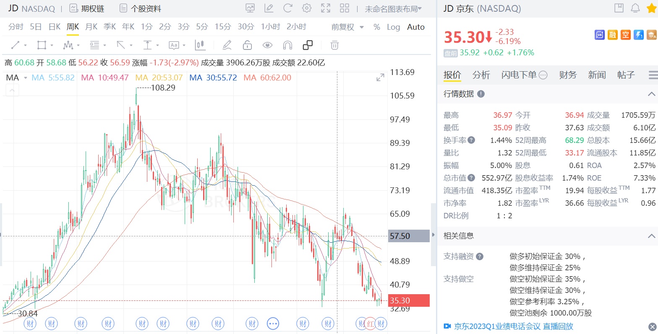The width and height of the screenshot is (658, 334).
Task: Toggle drawing visibility with the eye icon
Action: (267, 45)
